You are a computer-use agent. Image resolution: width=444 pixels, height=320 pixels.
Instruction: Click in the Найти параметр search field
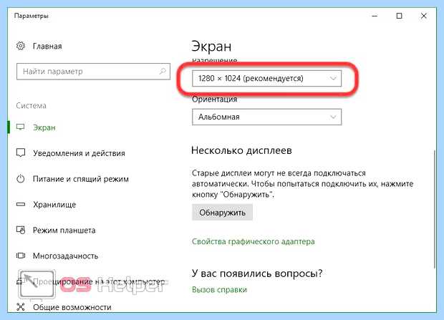tap(93, 72)
